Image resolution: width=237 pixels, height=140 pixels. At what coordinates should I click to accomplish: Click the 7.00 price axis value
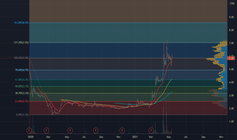231,43
